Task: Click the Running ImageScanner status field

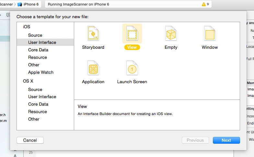Action: (128, 5)
